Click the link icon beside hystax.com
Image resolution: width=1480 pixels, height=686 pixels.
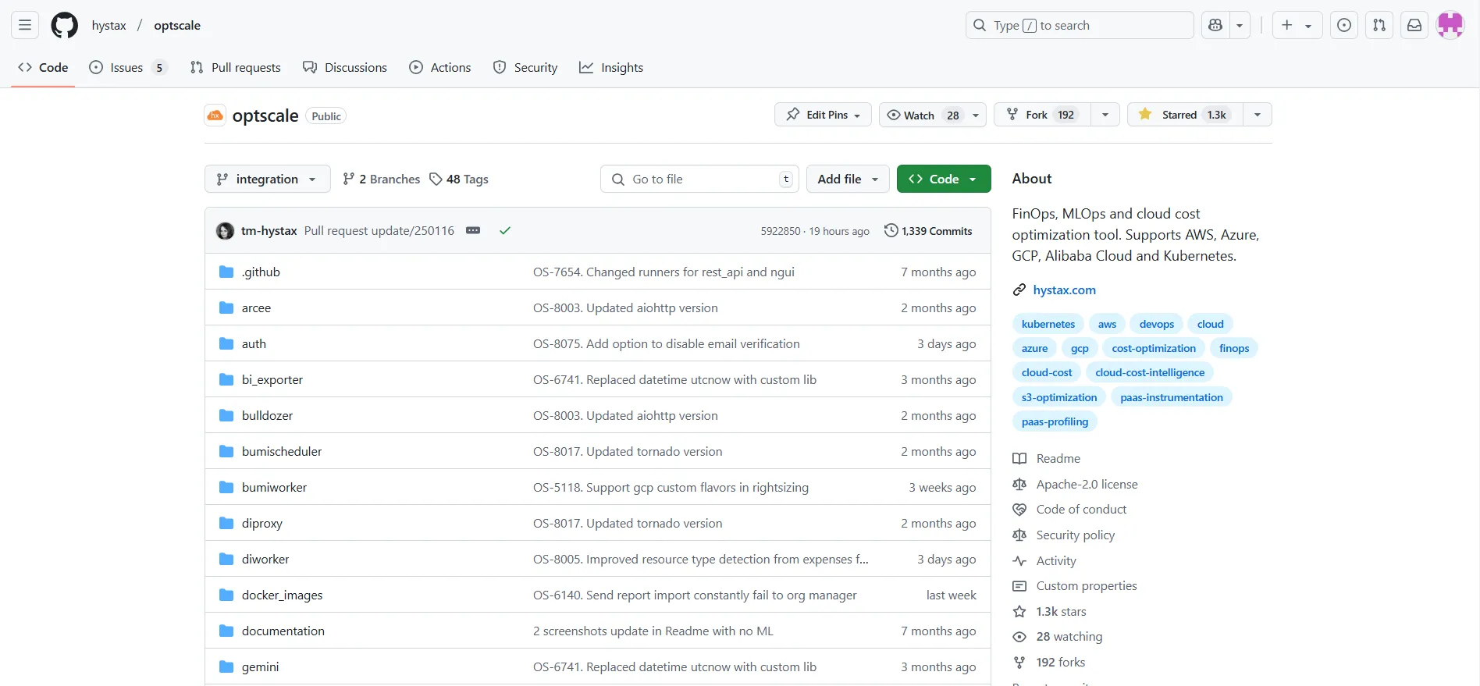1019,290
